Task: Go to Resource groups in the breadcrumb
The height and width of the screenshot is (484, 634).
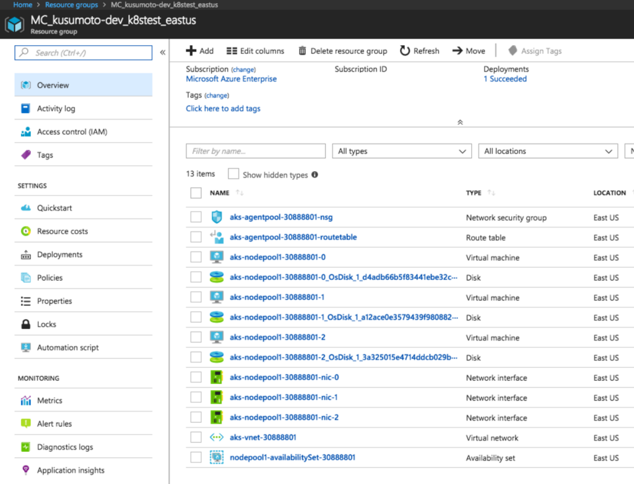Action: coord(72,5)
